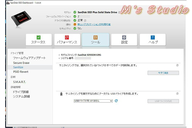This screenshot has height=128, width=192.
Task: Open S.M.A.R.T. diagnostics
Action: pyautogui.click(x=20, y=82)
